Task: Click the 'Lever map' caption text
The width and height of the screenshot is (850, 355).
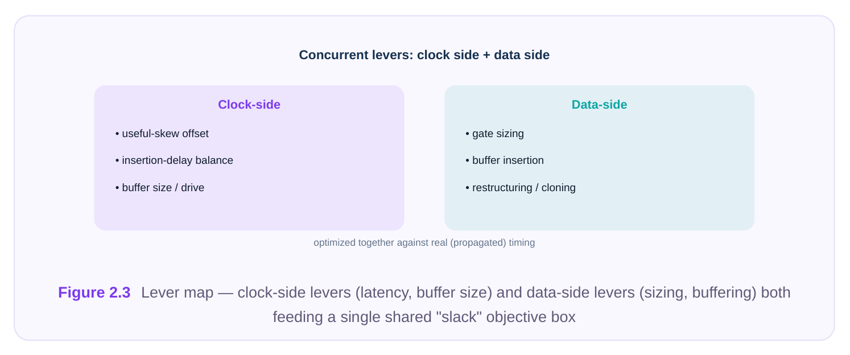Action: pyautogui.click(x=177, y=292)
